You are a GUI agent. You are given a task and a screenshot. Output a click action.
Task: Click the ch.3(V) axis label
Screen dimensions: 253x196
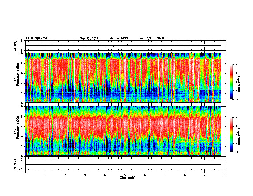[x=15, y=164]
